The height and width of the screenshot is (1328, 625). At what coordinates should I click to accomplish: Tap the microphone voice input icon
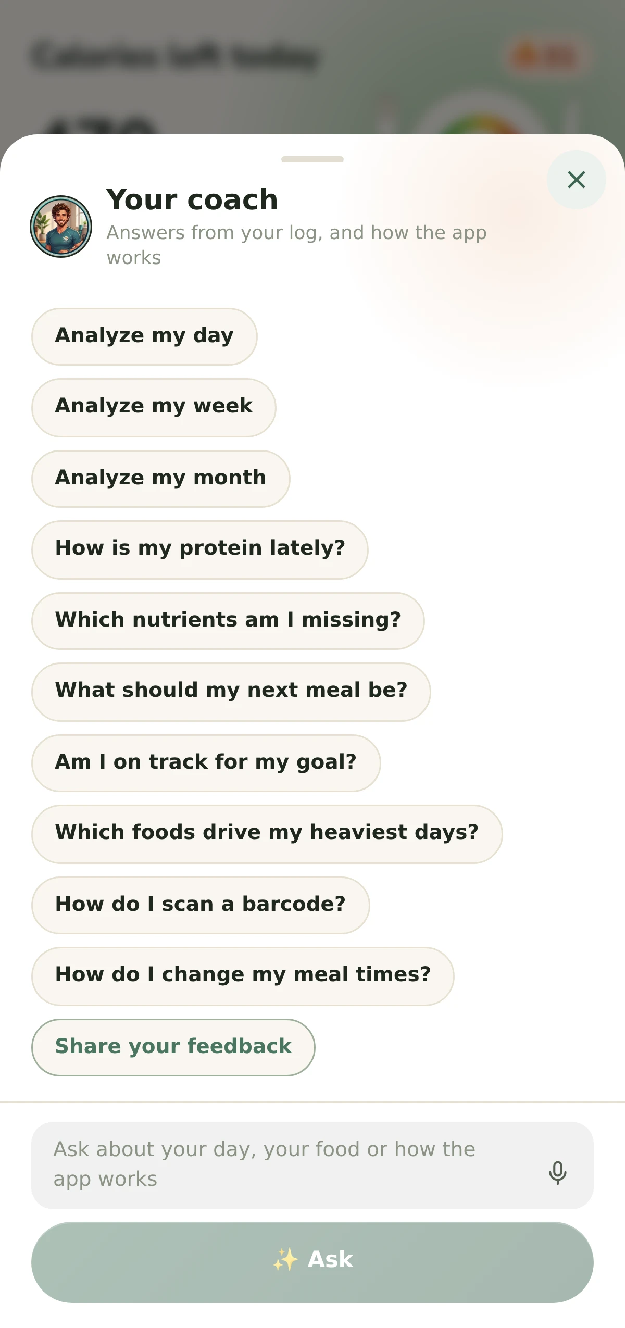557,1173
